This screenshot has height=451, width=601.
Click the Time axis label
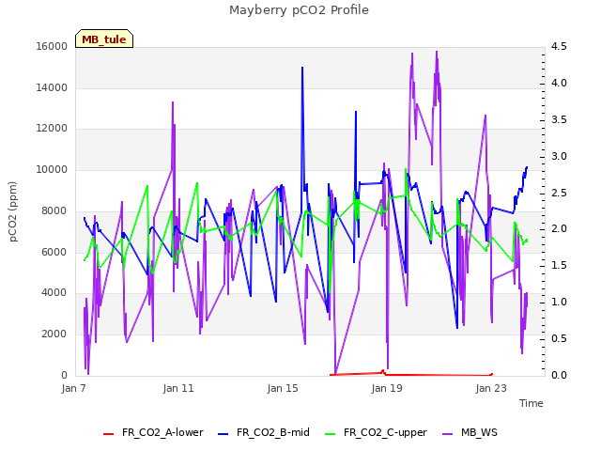point(532,403)
